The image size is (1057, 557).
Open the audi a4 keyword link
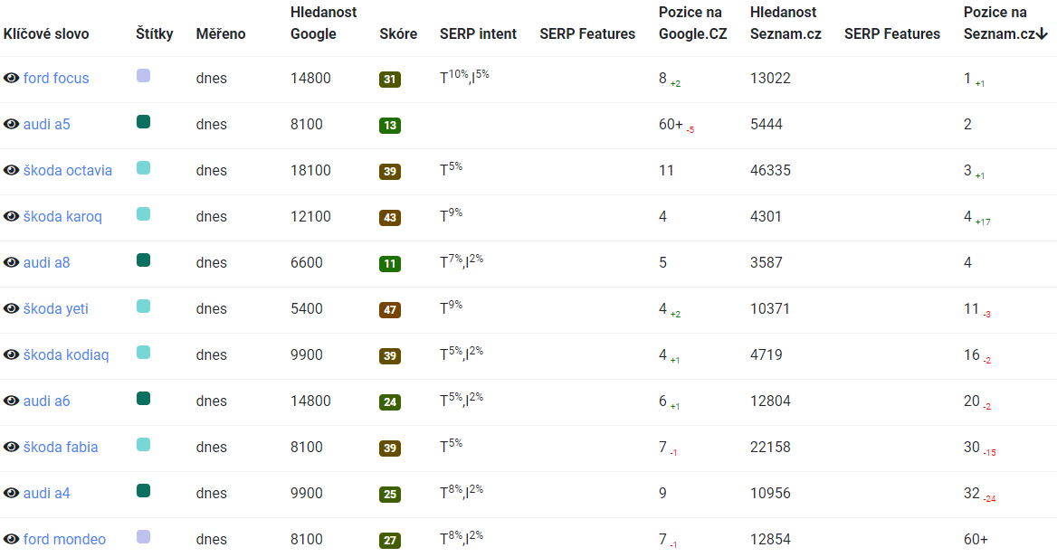tap(46, 493)
